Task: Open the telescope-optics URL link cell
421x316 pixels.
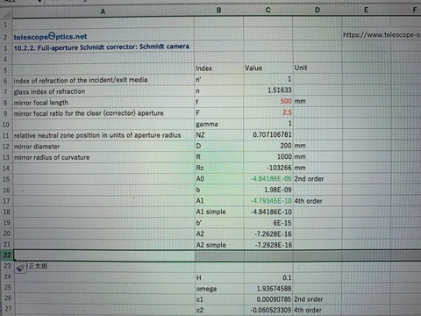Action: point(382,35)
